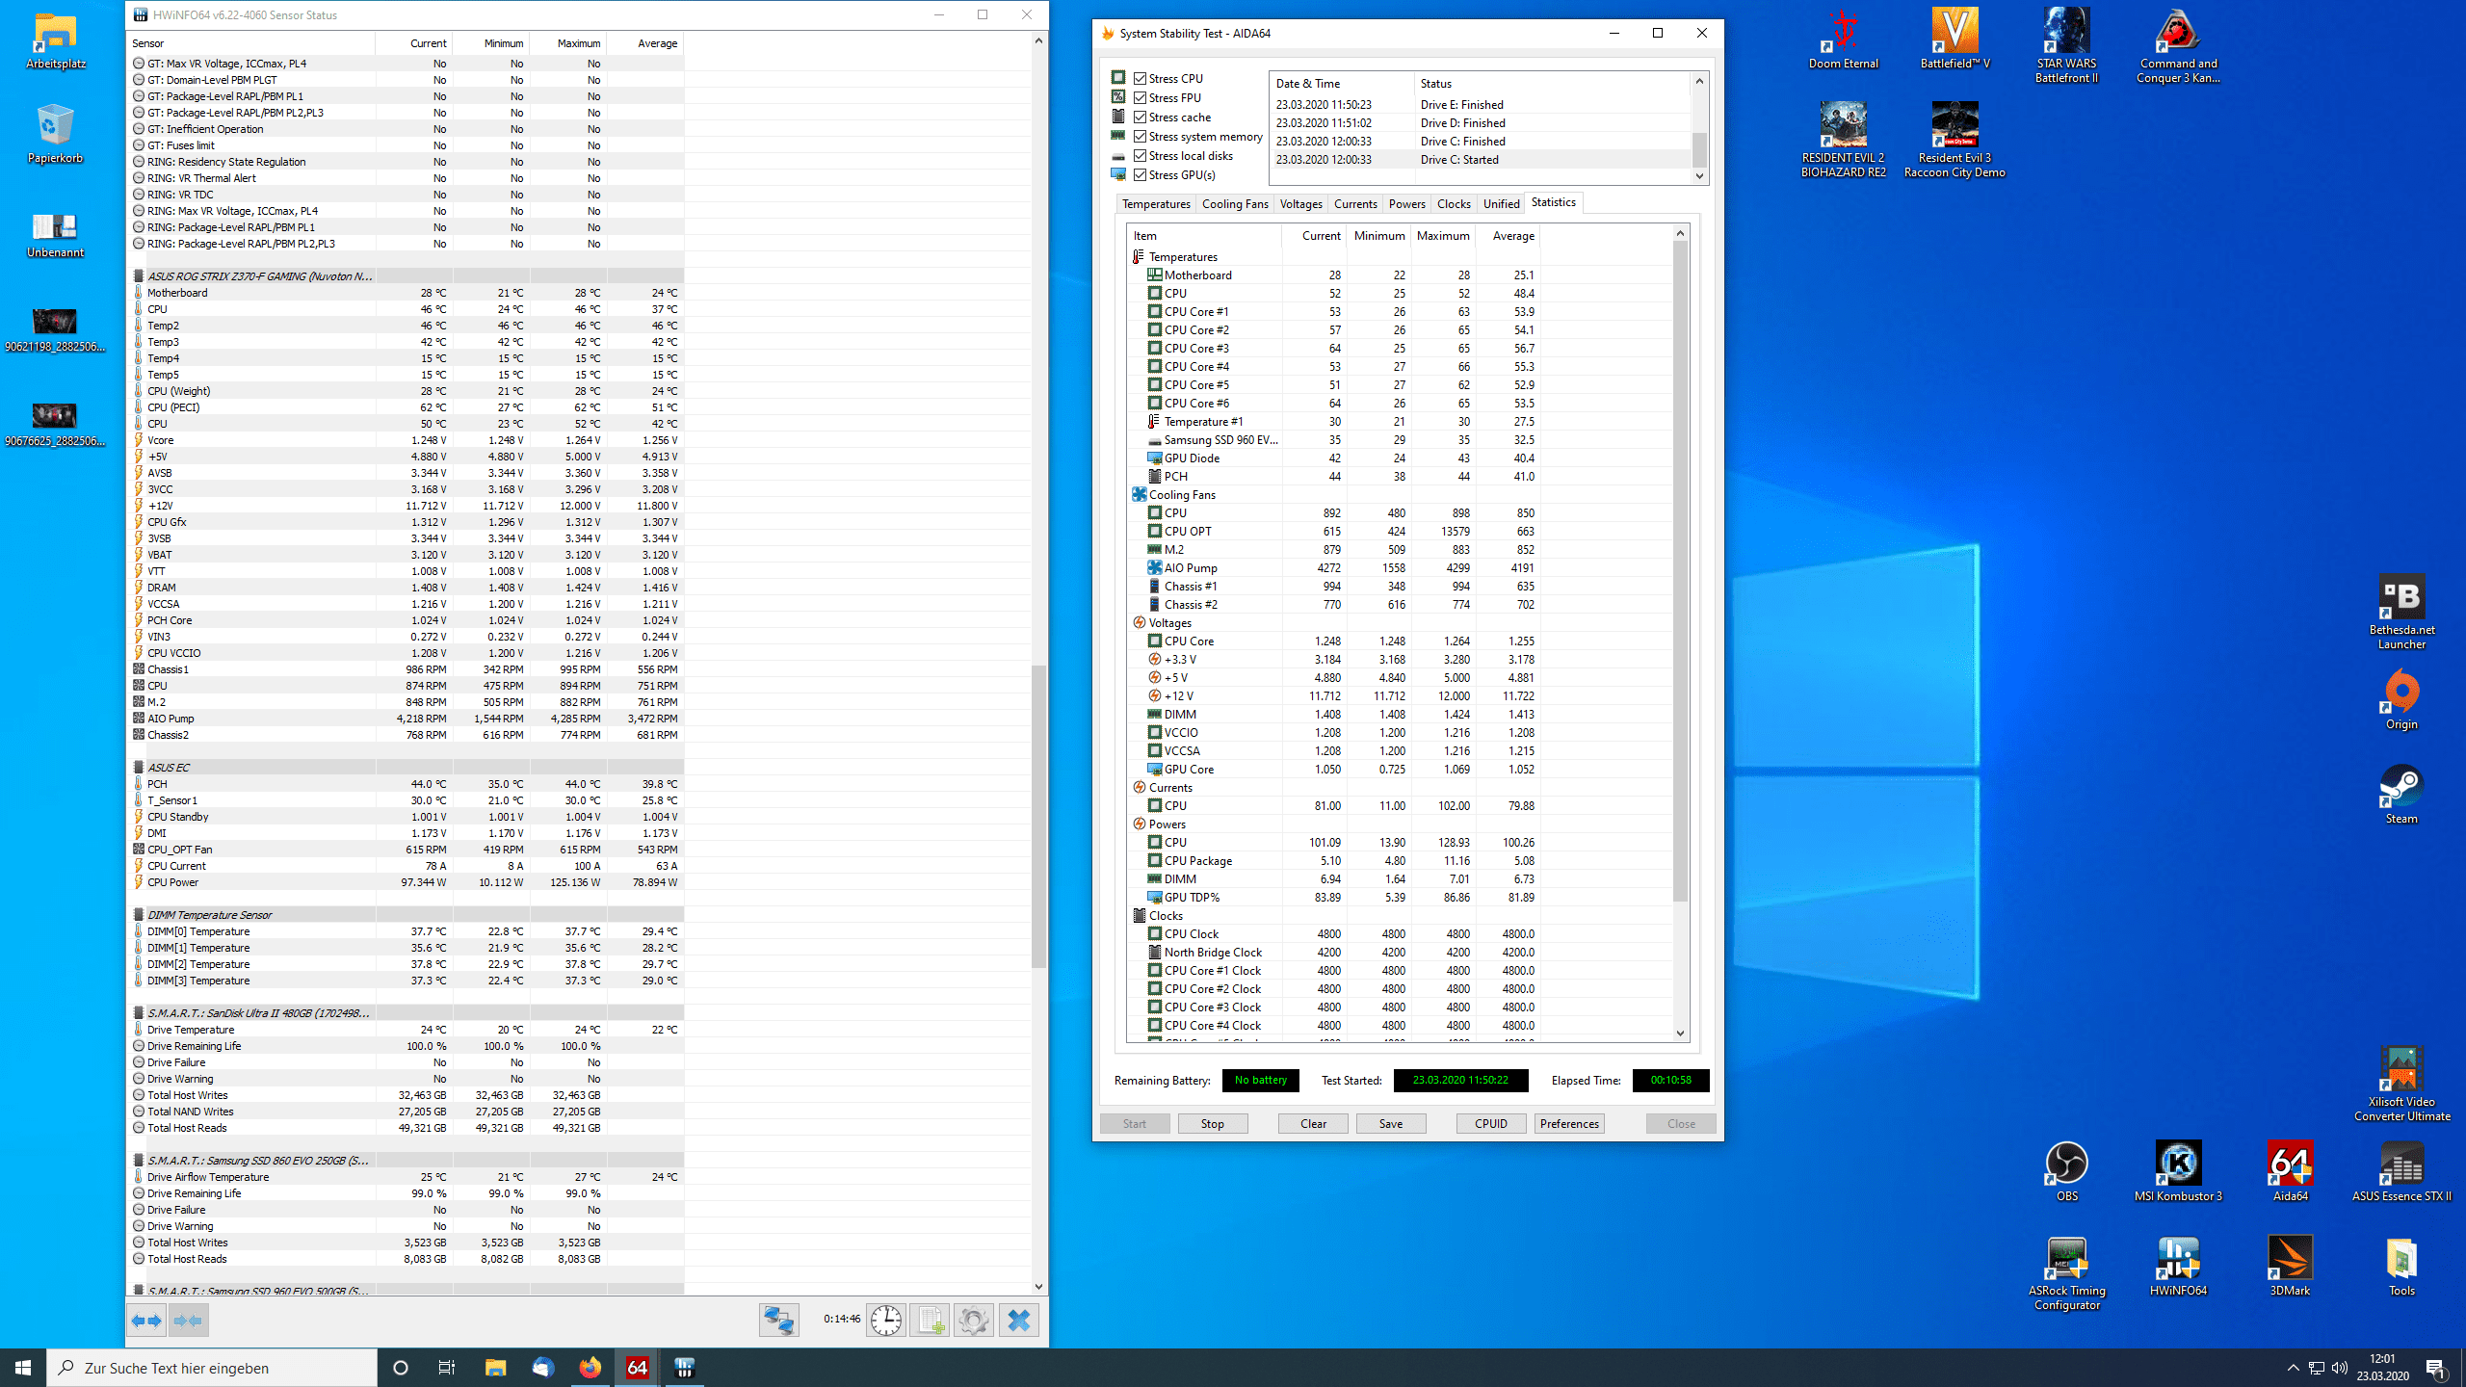Viewport: 2466px width, 1387px height.
Task: Click the volume icon in system tray
Action: pos(2340,1368)
